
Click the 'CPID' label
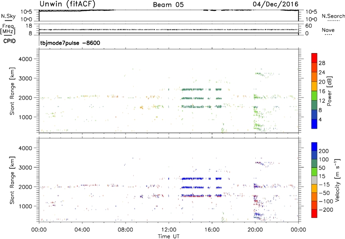[x=9, y=41]
